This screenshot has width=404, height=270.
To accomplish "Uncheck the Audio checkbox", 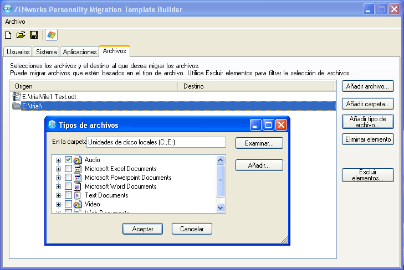I will pos(68,160).
